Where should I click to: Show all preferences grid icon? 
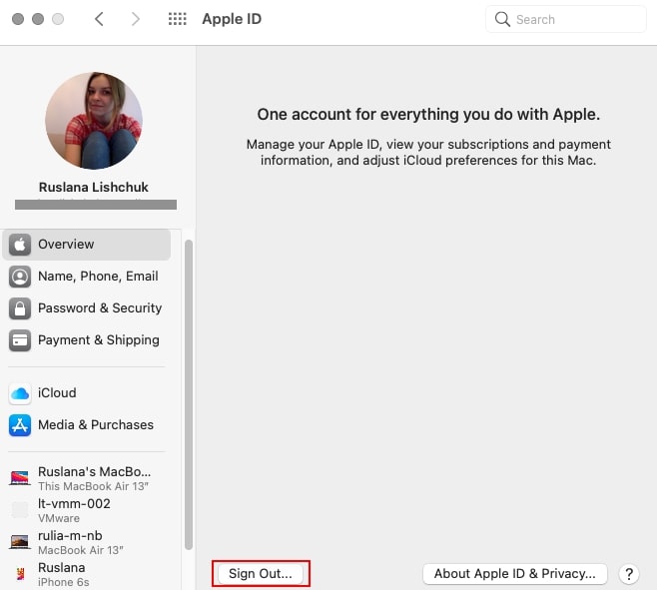[178, 19]
